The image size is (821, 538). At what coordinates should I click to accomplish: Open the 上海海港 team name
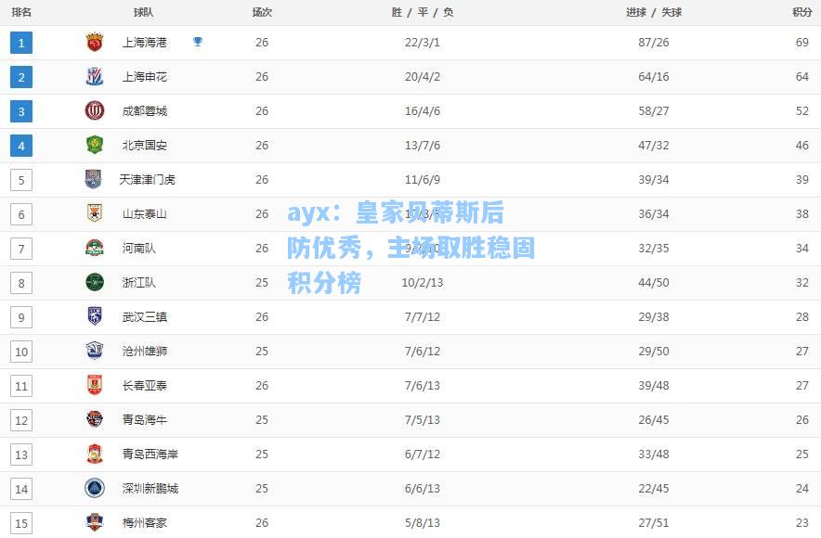(x=145, y=43)
